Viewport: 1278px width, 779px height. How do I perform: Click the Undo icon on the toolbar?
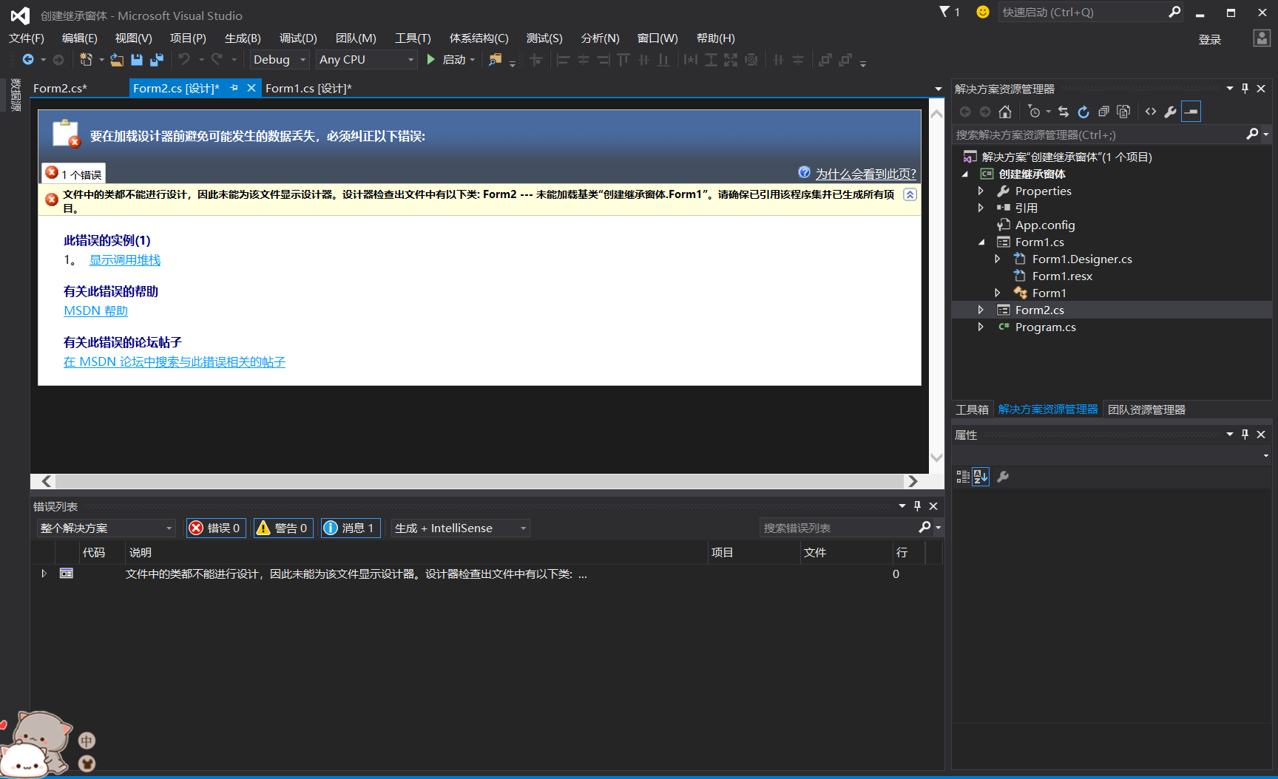point(184,60)
